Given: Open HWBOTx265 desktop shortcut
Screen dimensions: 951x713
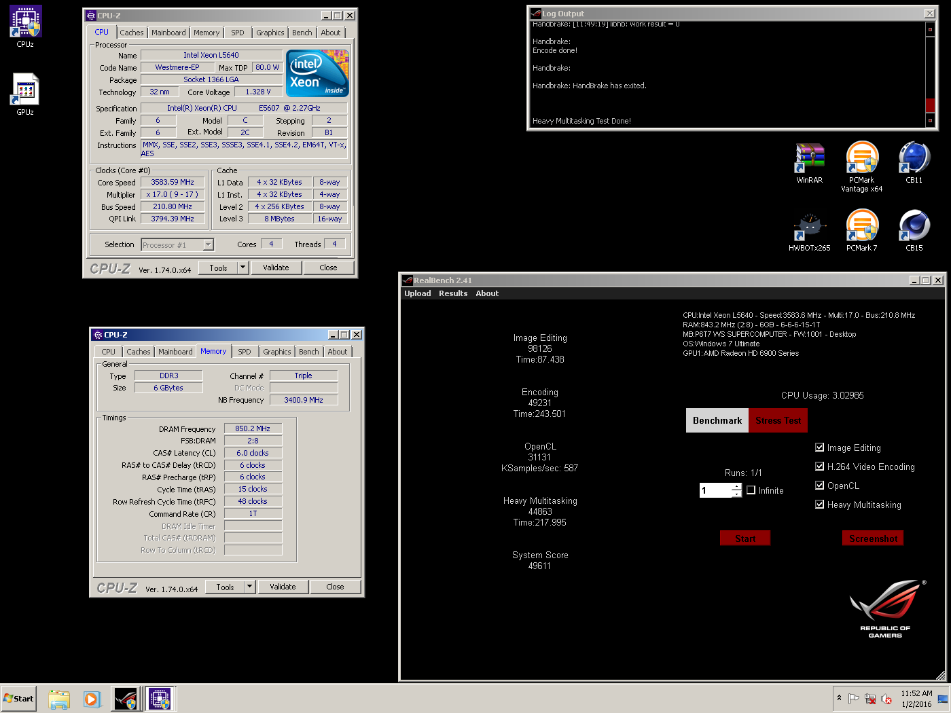Looking at the screenshot, I should click(x=810, y=230).
